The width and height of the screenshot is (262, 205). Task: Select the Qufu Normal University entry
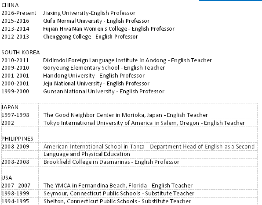pyautogui.click(x=96, y=21)
